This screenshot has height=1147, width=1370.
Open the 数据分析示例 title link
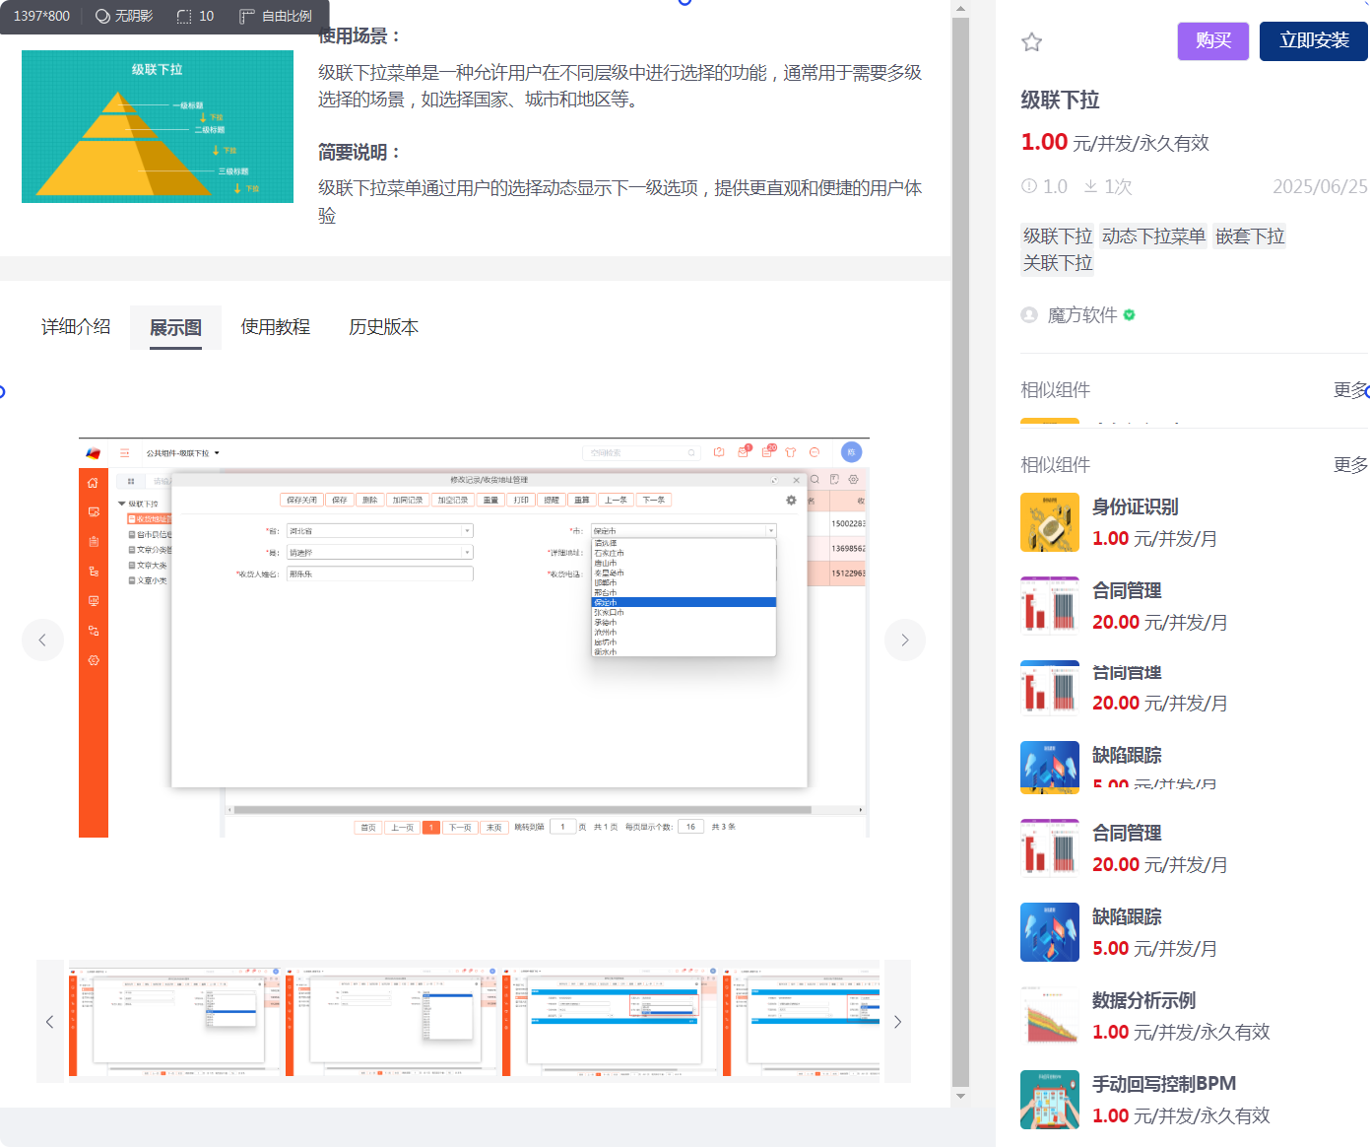pos(1143,1001)
